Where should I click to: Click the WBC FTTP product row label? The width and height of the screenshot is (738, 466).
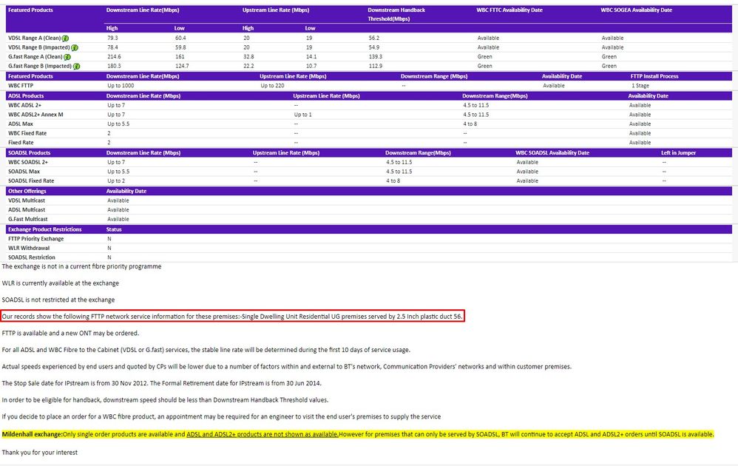[21, 86]
